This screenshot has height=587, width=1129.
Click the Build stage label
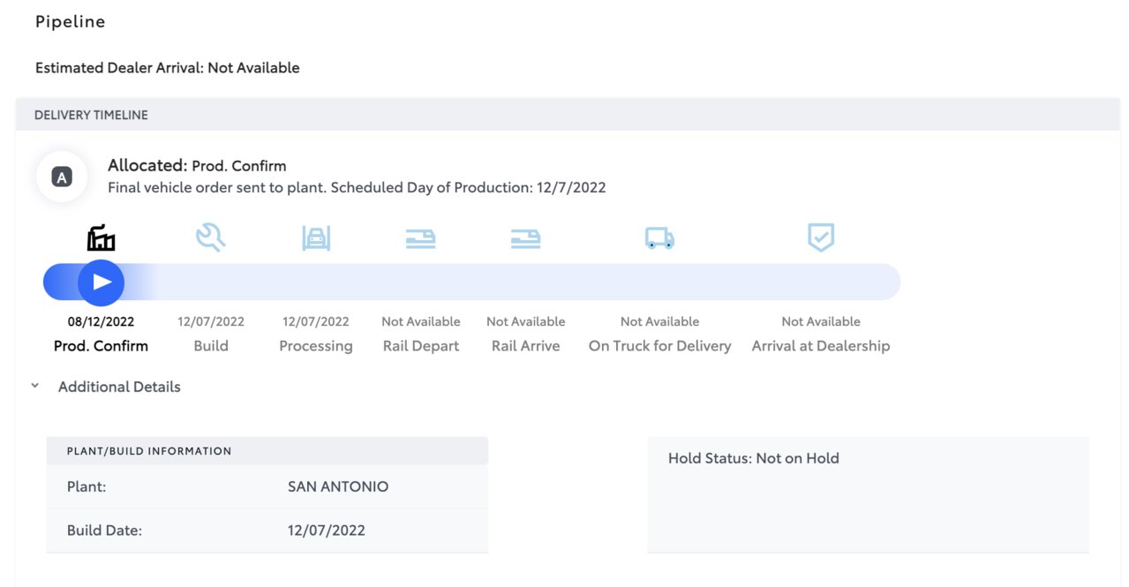tap(211, 346)
